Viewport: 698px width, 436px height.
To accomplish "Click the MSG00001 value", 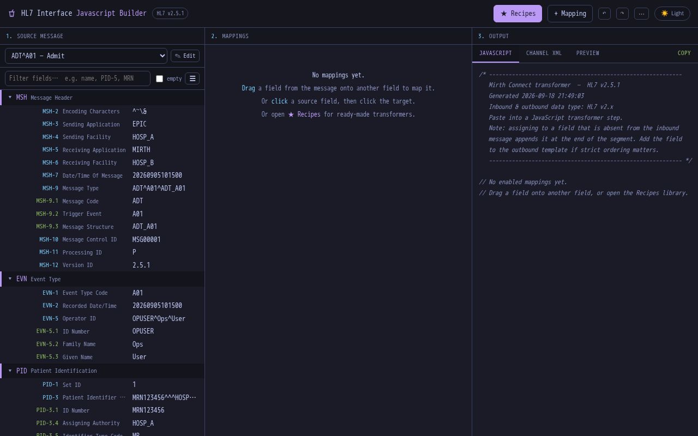I will pyautogui.click(x=146, y=239).
